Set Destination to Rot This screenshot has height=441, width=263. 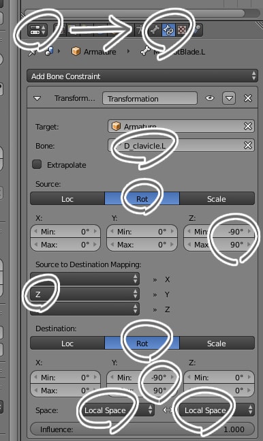click(x=142, y=344)
